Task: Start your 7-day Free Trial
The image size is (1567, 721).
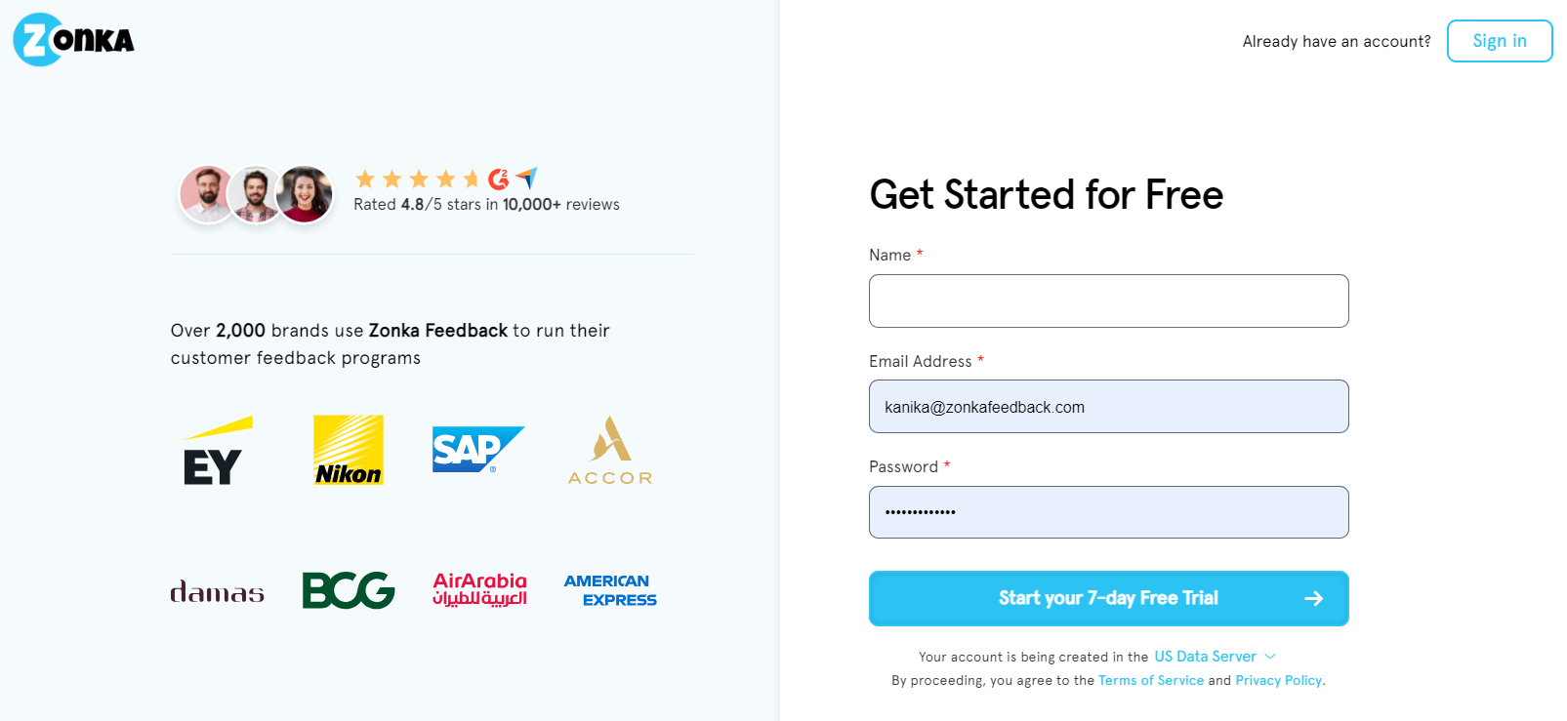Action: [1109, 598]
